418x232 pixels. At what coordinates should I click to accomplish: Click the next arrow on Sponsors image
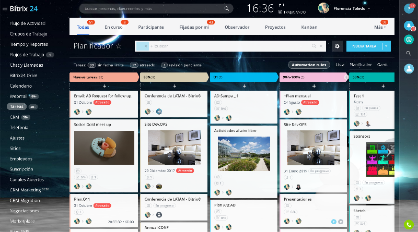389,152
